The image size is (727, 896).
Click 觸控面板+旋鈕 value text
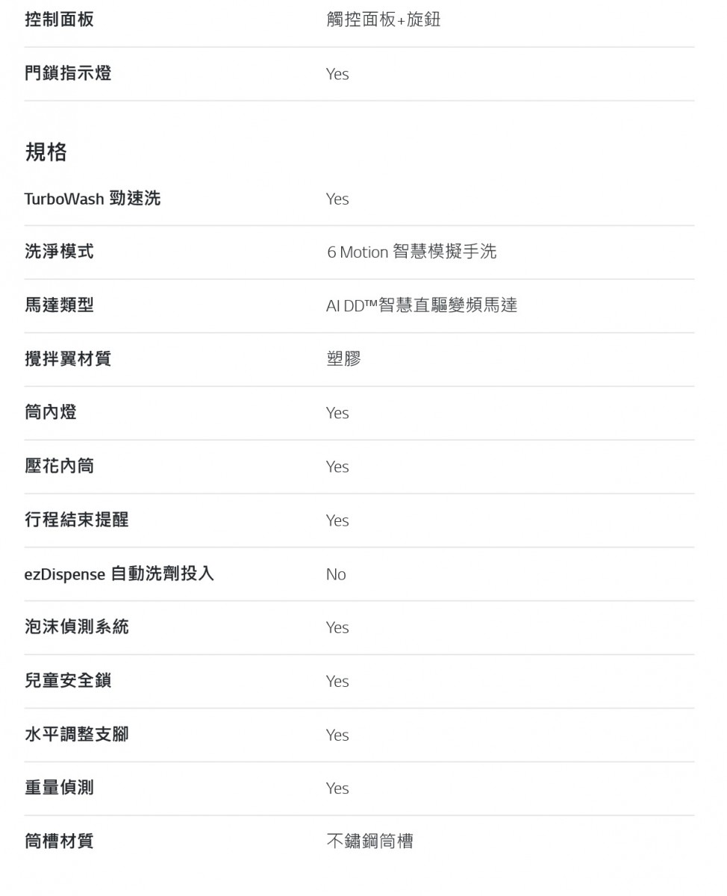coord(384,19)
